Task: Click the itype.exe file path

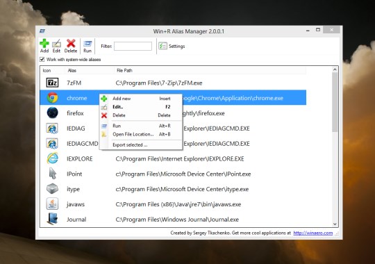Action: point(182,189)
